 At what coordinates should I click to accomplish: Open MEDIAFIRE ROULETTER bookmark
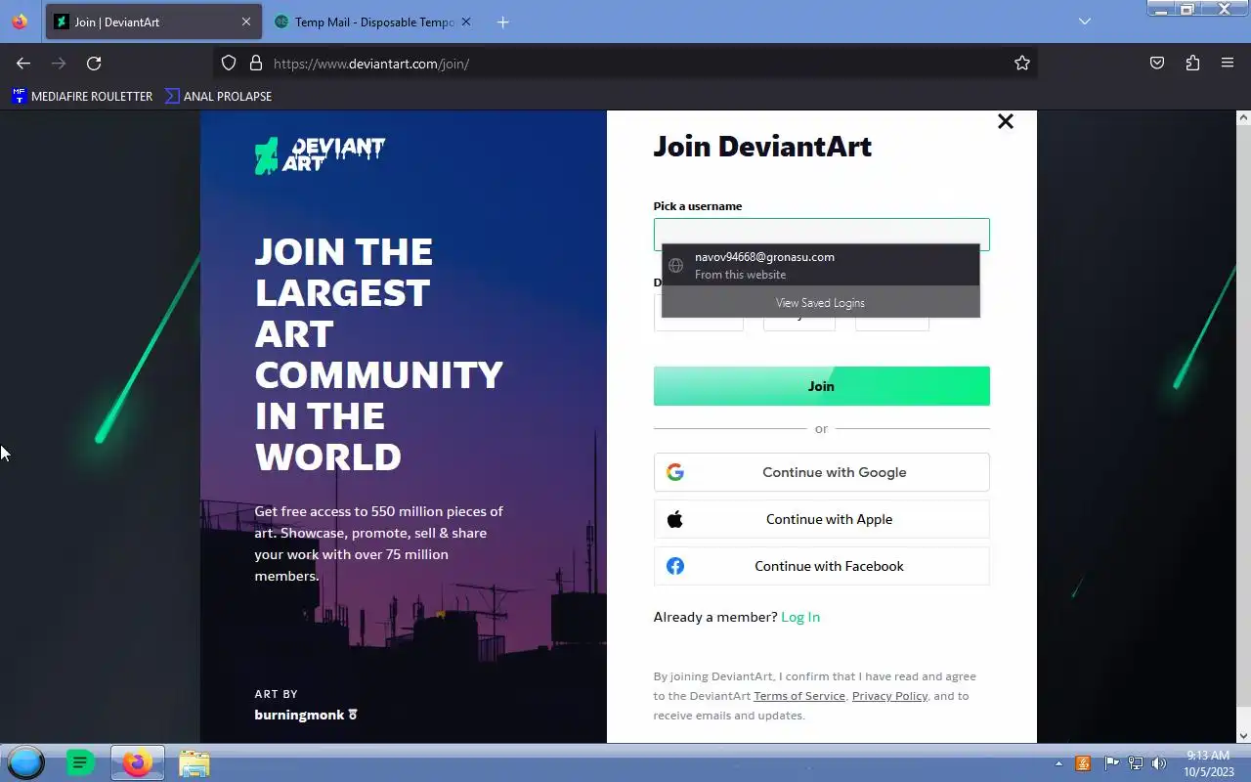[82, 96]
